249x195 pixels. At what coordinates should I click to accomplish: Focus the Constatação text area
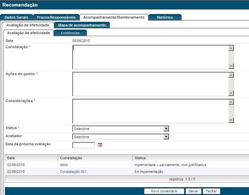(150, 57)
